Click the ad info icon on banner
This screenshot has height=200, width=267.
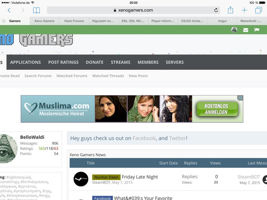[240, 98]
